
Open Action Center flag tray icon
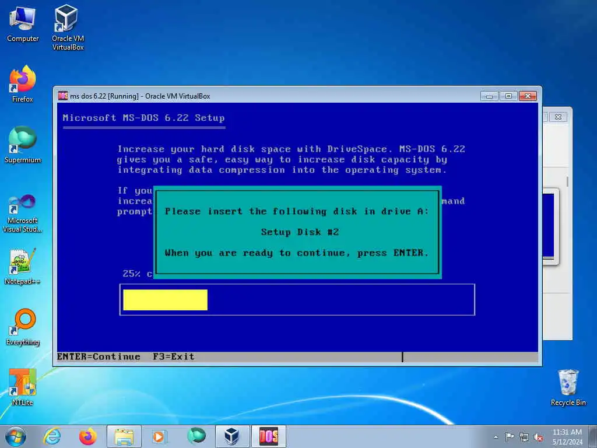[510, 437]
